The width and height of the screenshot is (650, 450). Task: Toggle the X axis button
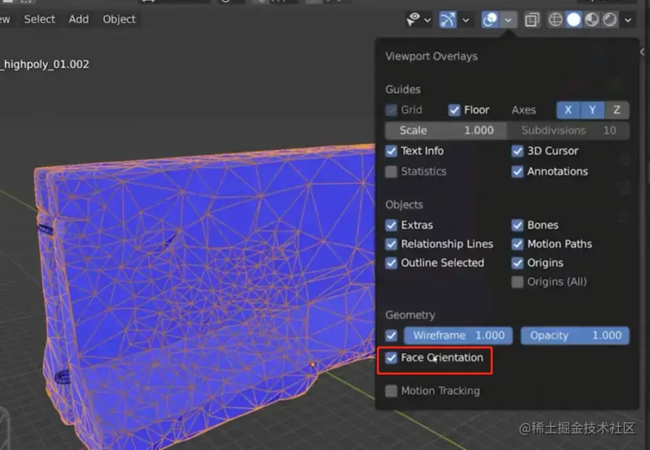(568, 110)
